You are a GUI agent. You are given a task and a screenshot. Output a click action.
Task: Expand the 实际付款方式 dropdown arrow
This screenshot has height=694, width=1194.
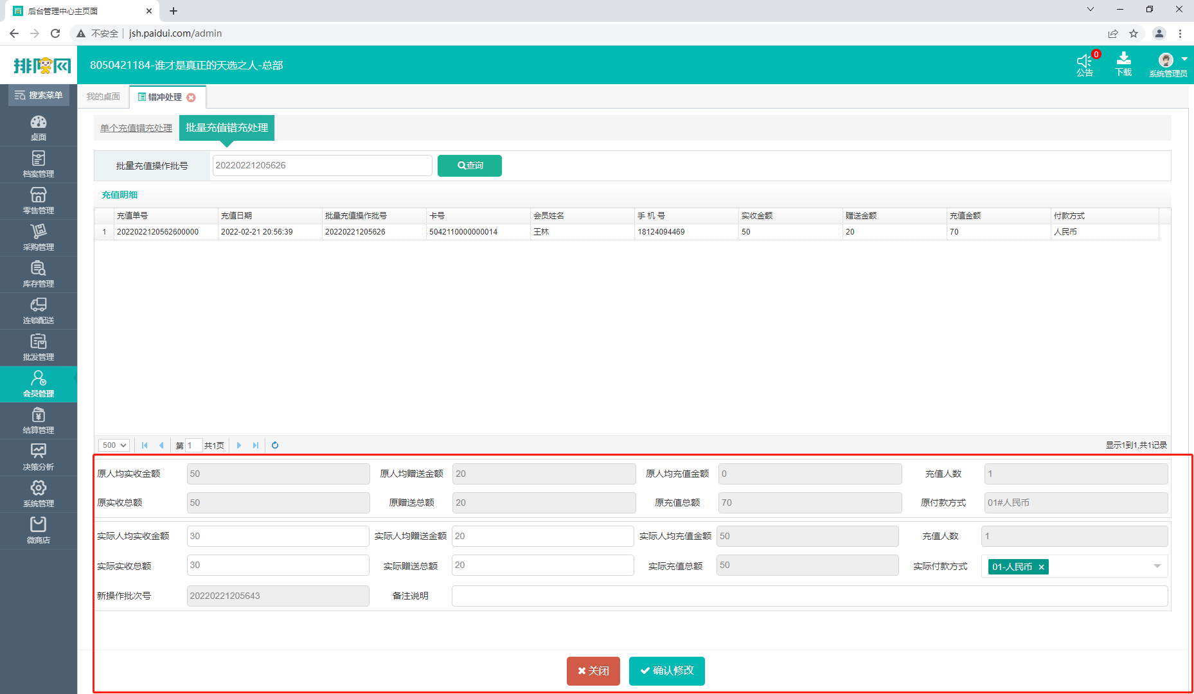pos(1157,566)
